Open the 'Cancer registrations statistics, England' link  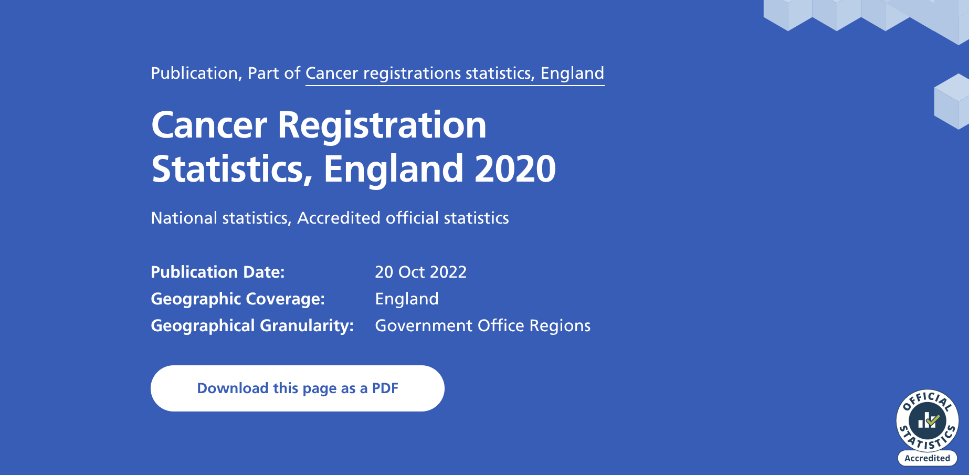(455, 73)
